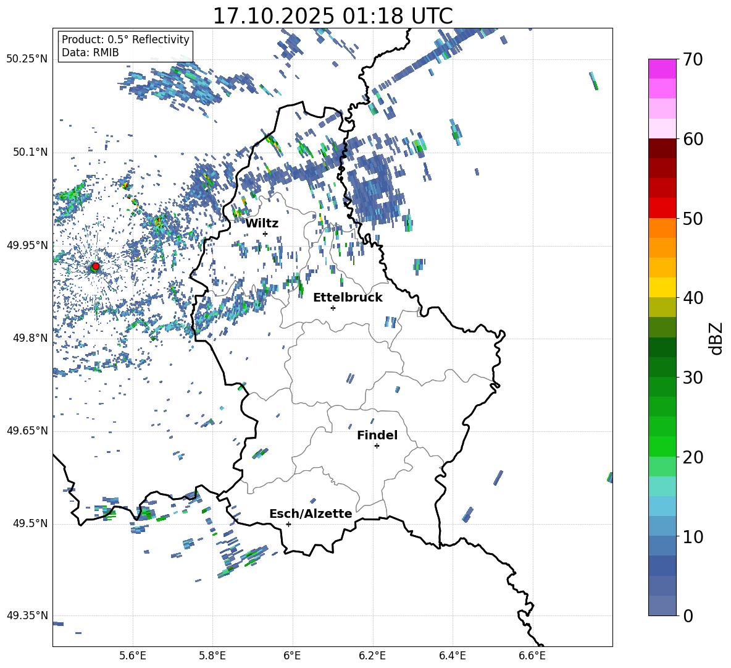Click the 50.1°N latitude tick label

(30, 152)
